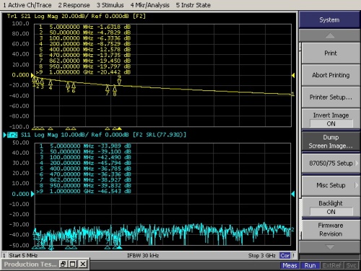361x271 pixels.
Task: Click Tr2 left reference level arrow
Action: [x=32, y=194]
